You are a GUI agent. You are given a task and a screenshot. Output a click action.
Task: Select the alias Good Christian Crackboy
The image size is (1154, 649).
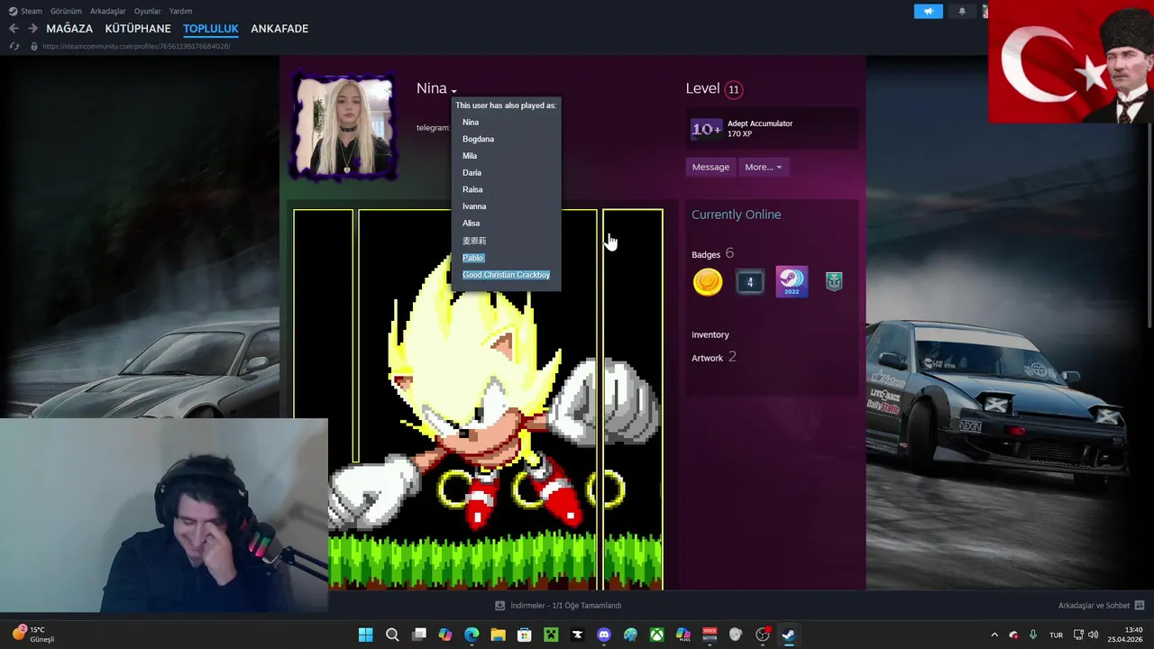[x=506, y=275]
